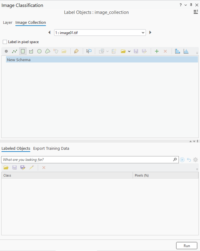Click the Run button

click(x=187, y=246)
